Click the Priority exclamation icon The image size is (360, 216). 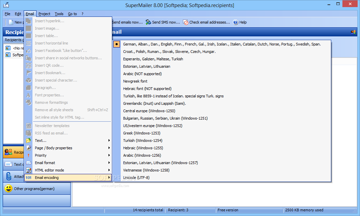(x=28, y=155)
